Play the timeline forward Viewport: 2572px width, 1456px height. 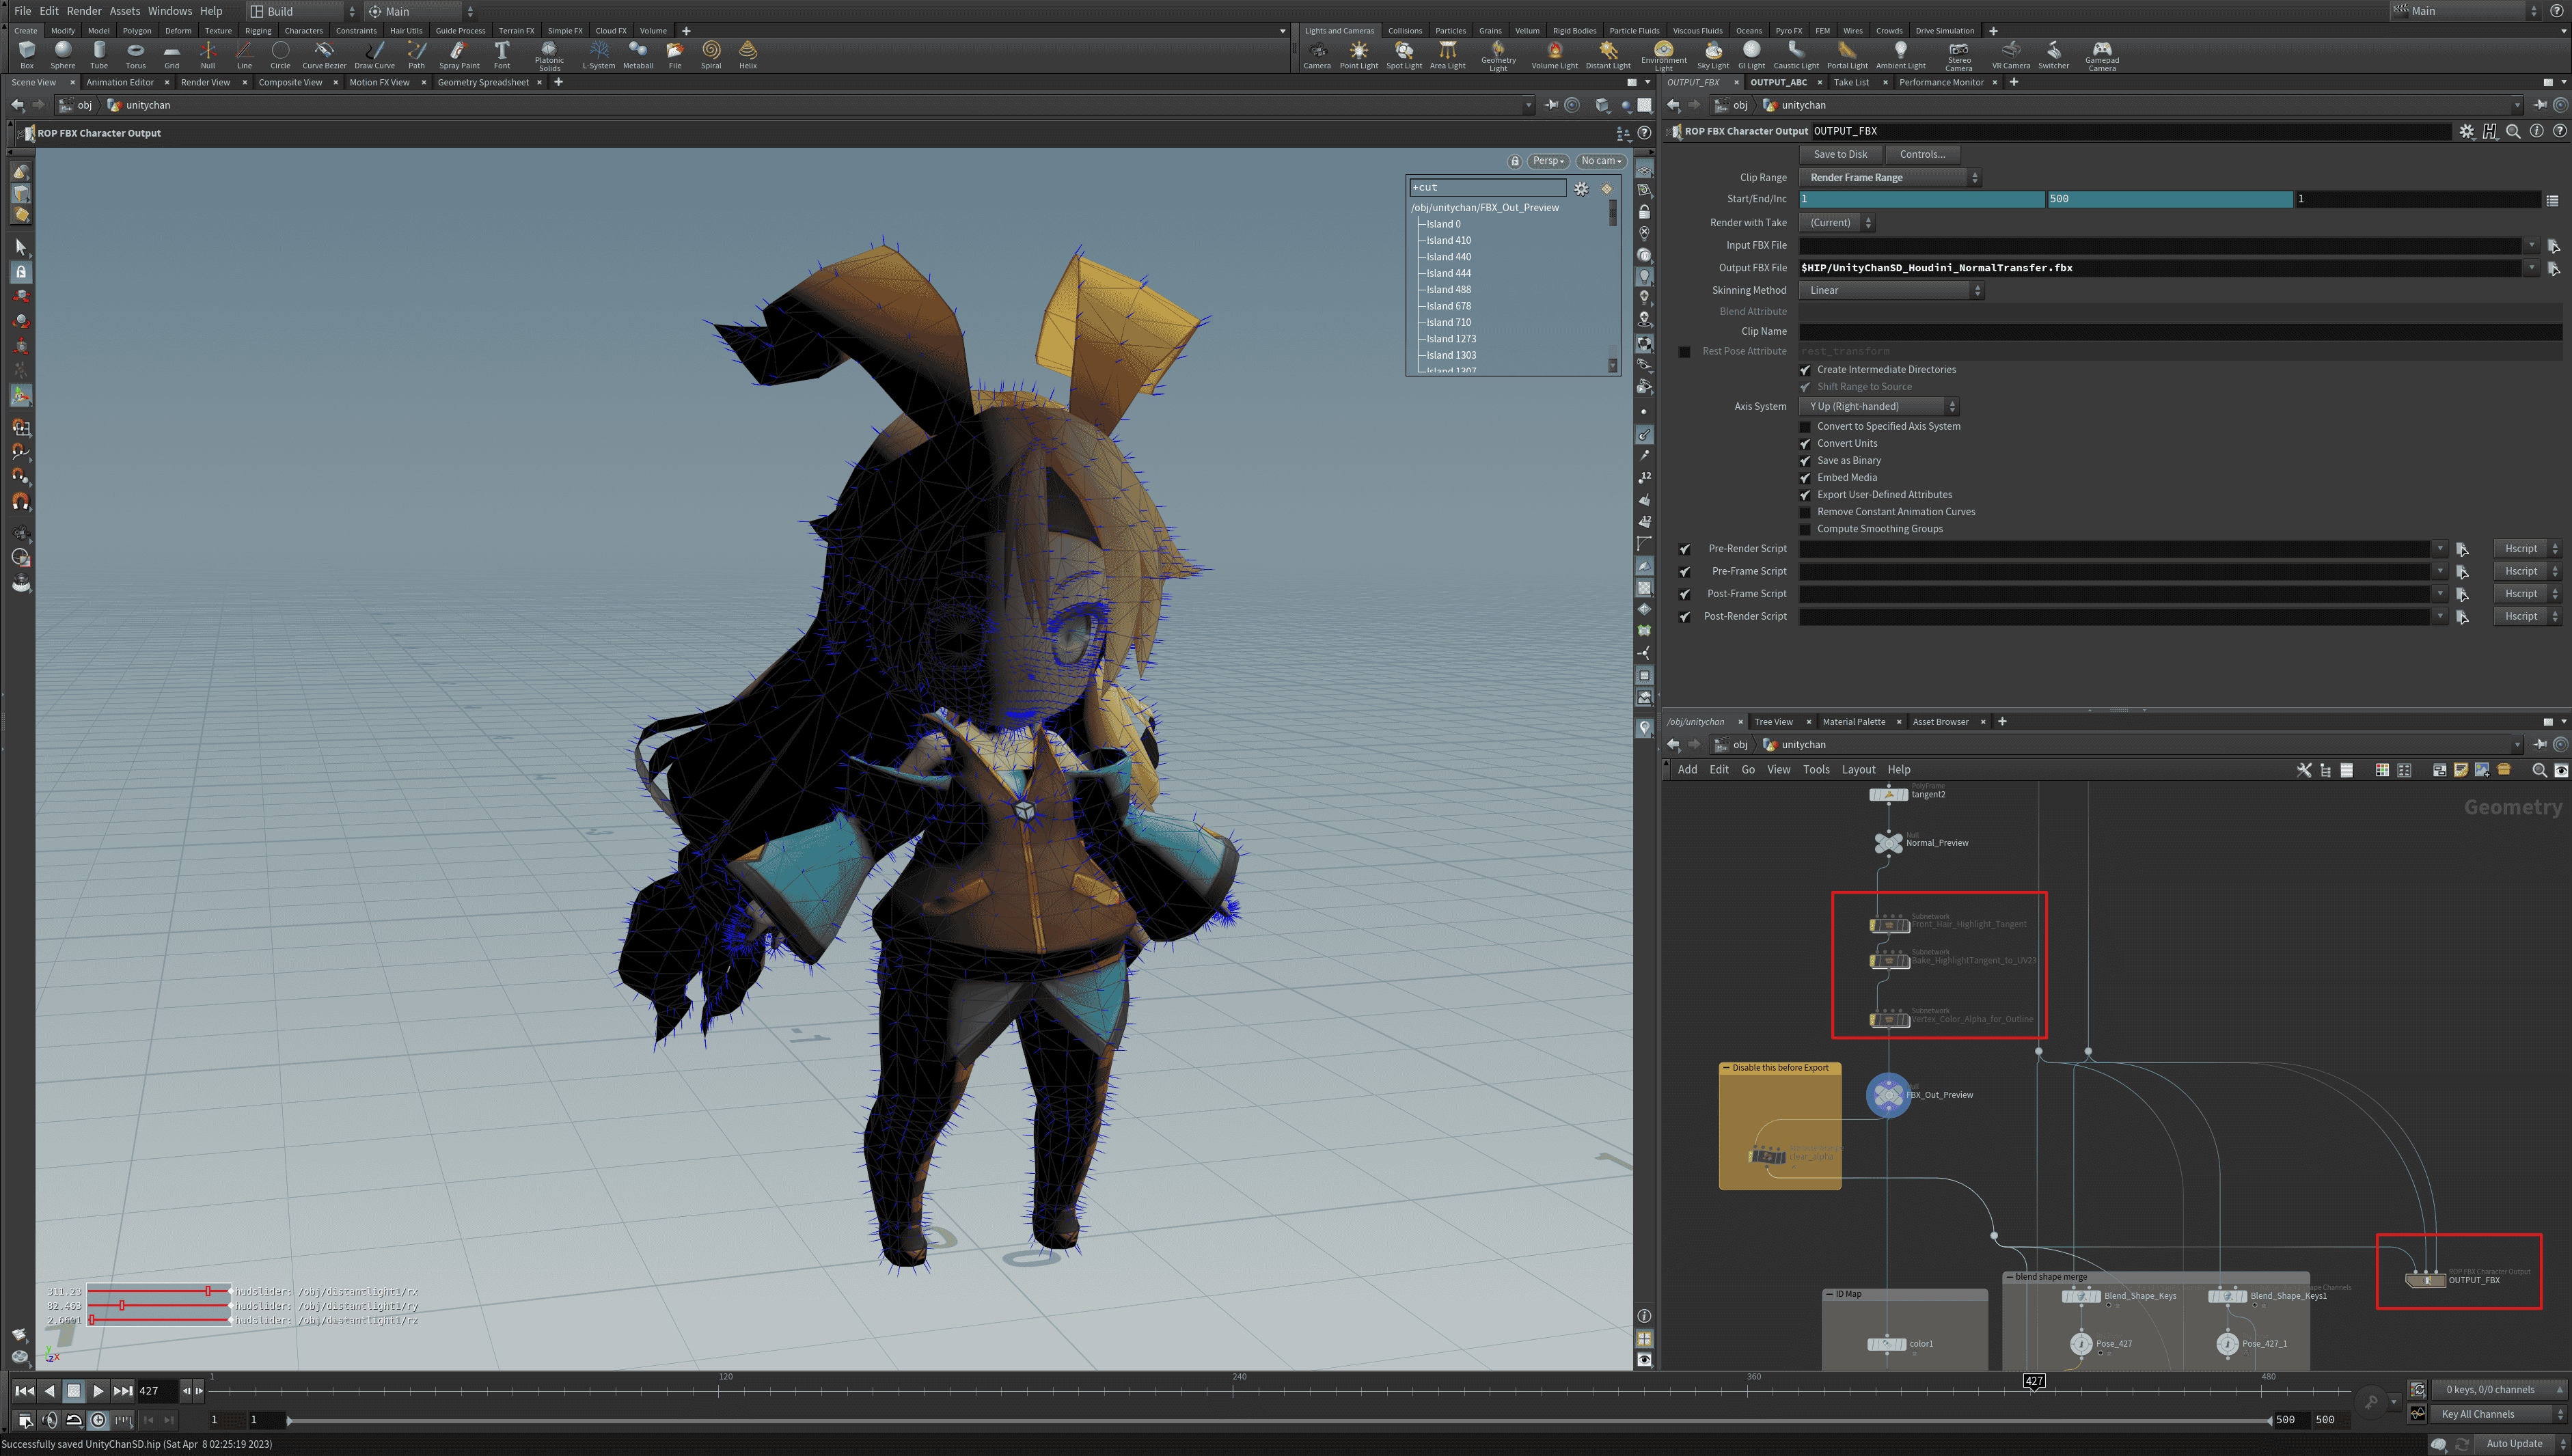[x=98, y=1391]
